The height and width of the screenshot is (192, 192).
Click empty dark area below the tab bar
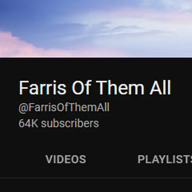pos(96,185)
